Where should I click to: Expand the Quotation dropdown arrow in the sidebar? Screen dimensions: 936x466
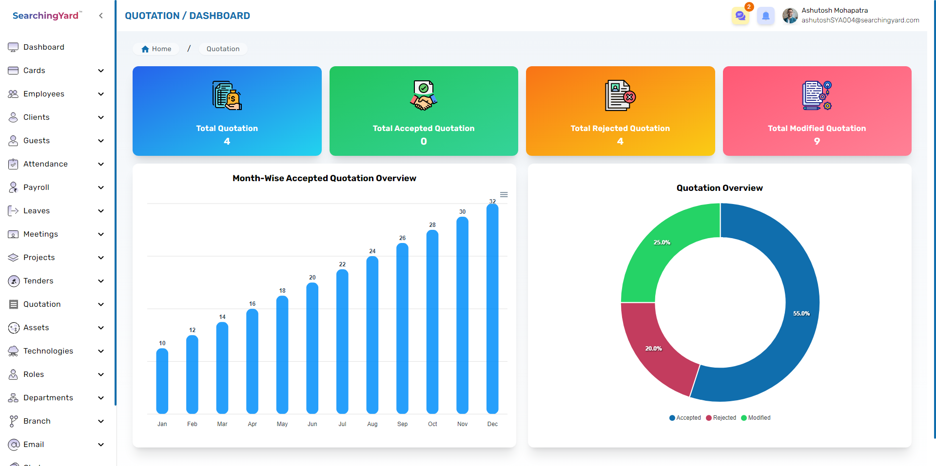pos(101,304)
